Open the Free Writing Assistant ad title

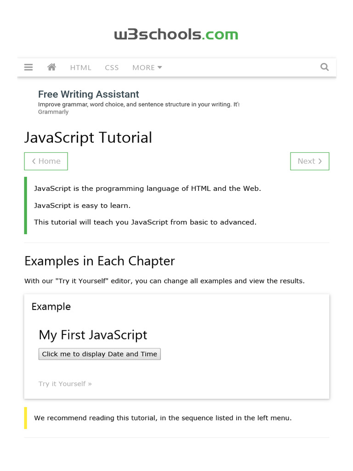(x=88, y=94)
